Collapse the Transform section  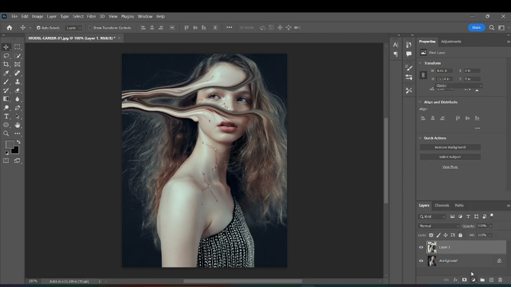coord(420,63)
